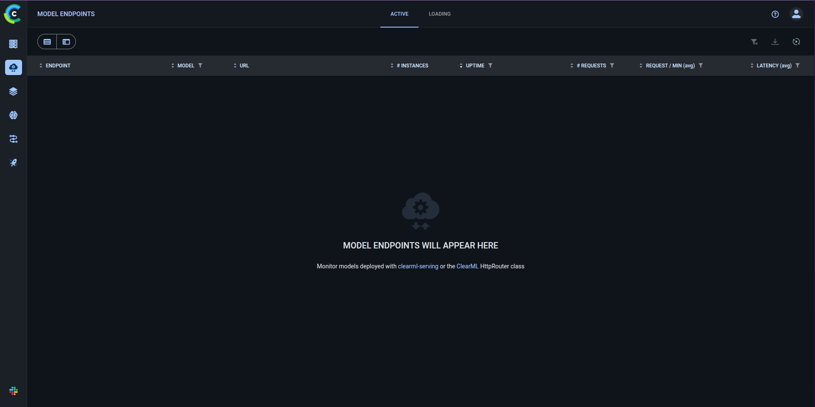Switch to table list view
The width and height of the screenshot is (815, 407).
pyautogui.click(x=47, y=42)
